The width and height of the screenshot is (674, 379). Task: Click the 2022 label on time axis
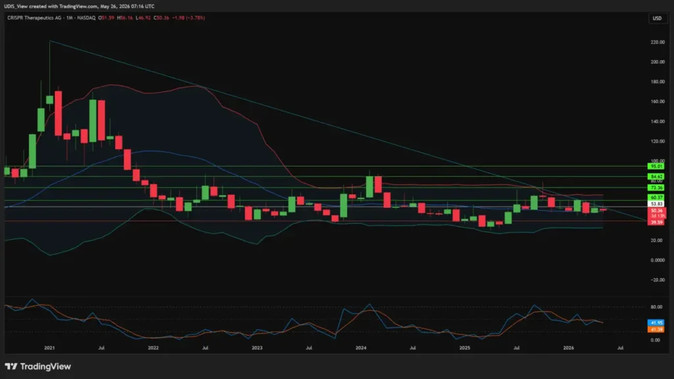pyautogui.click(x=153, y=348)
